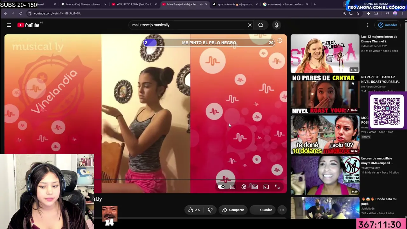Close the 'malu trevejo - Buscar con Google' tab
The height and width of the screenshot is (229, 407).
click(x=307, y=4)
